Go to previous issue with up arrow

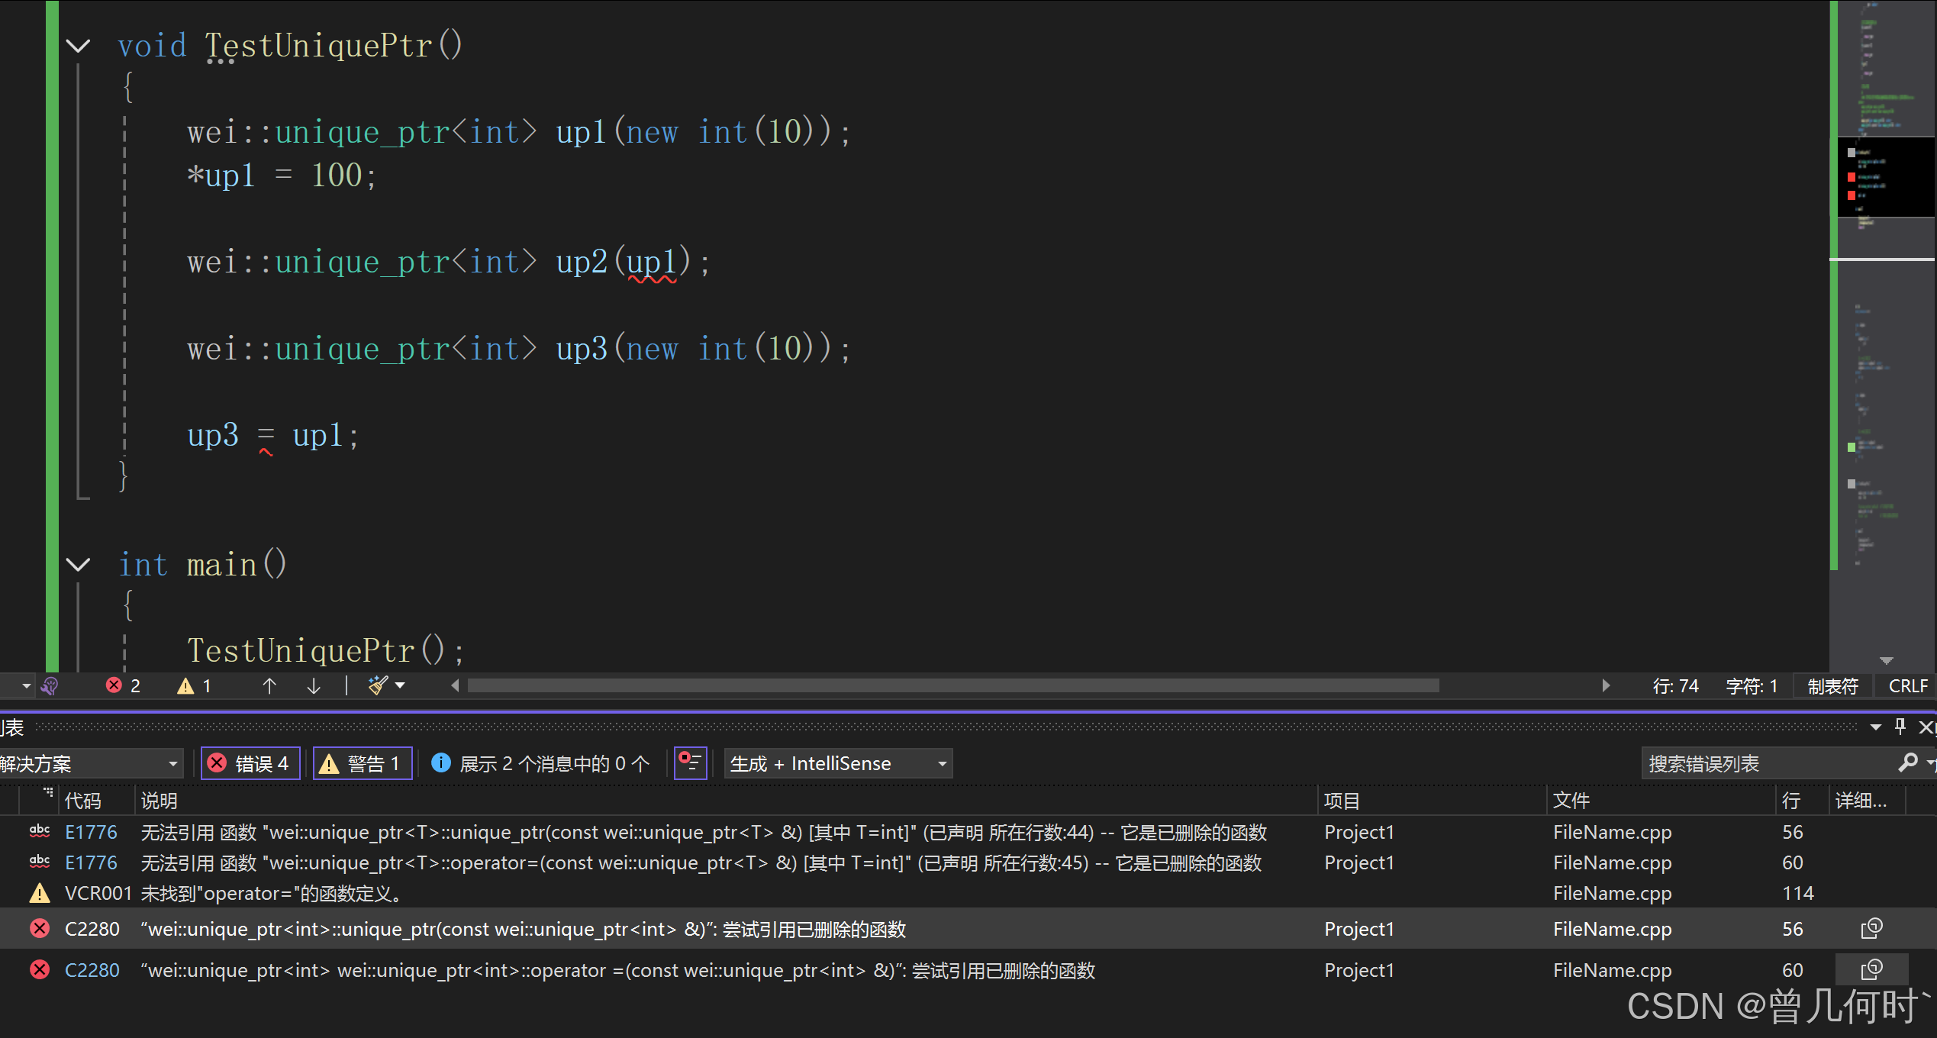(x=269, y=685)
